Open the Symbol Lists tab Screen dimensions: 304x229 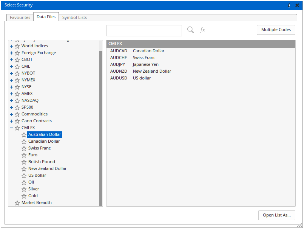[74, 17]
